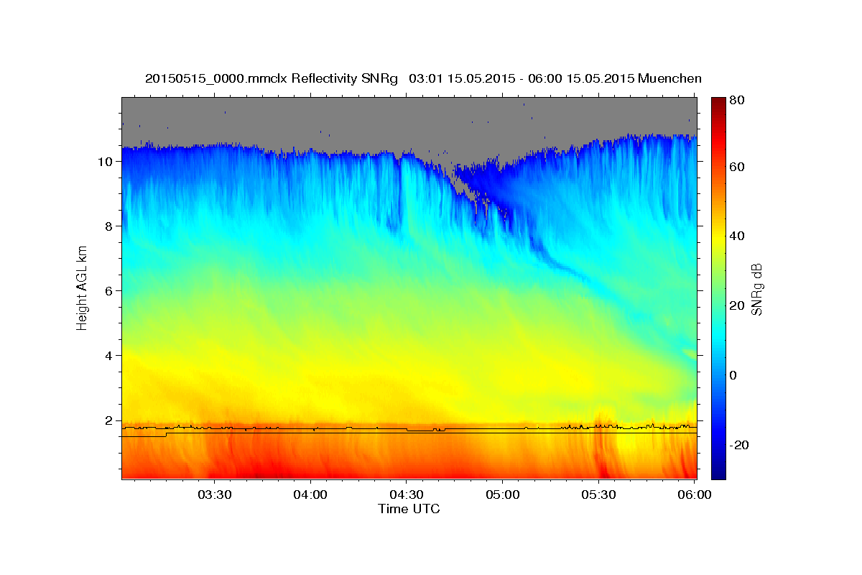This screenshot has width=862, height=575.
Task: Click the 04:30 time tick label
Action: tap(407, 495)
